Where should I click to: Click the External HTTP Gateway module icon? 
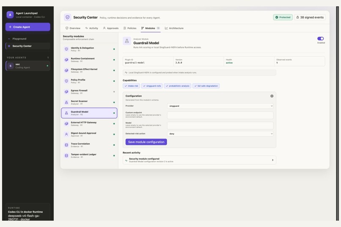click(x=66, y=123)
